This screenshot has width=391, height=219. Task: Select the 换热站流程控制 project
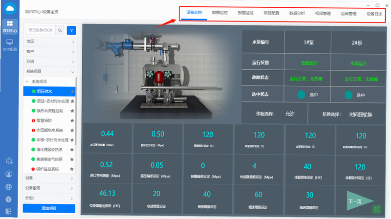click(50, 111)
